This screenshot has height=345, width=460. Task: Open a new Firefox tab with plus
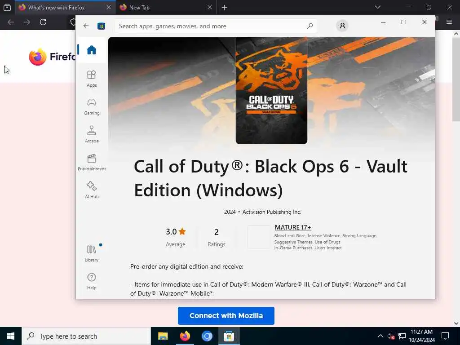(x=225, y=7)
